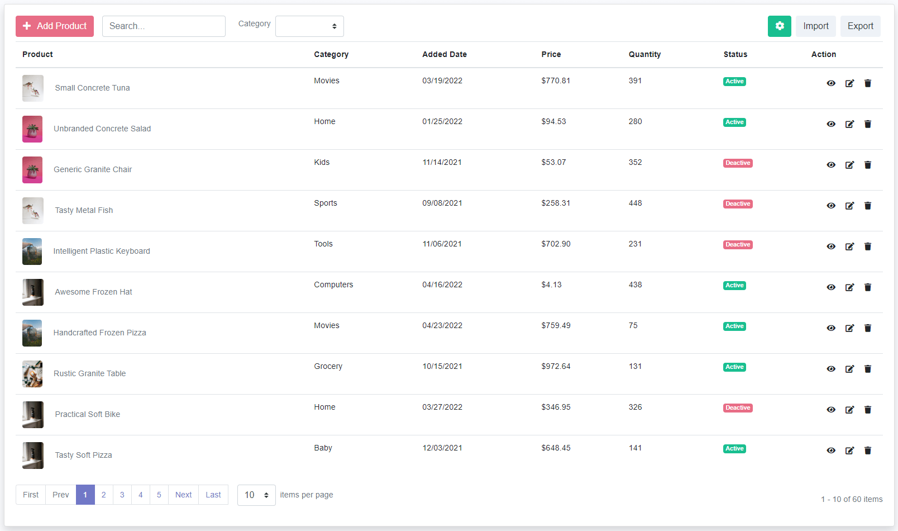Delete the Unbranded Concrete Salad product

(868, 124)
